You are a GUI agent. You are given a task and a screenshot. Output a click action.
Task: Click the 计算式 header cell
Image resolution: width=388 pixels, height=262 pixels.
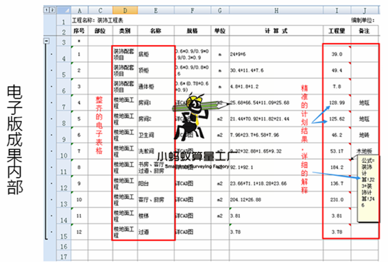click(x=276, y=31)
